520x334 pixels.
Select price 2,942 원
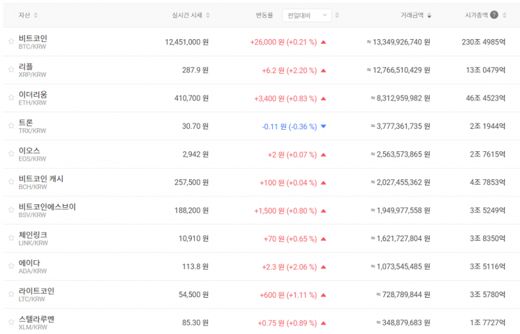tap(195, 154)
